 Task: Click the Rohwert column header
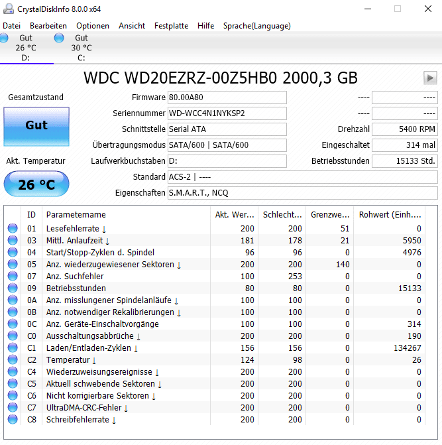pos(389,215)
